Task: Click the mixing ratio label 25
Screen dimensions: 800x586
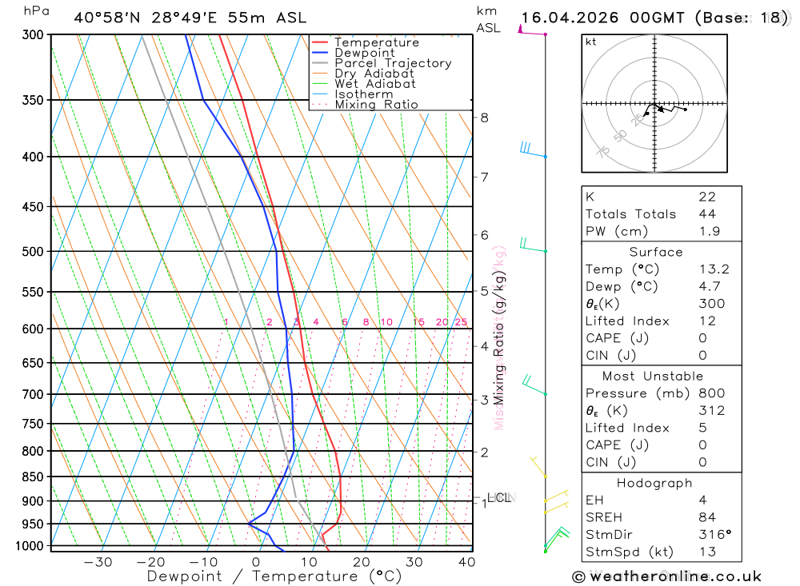Action: pyautogui.click(x=462, y=322)
